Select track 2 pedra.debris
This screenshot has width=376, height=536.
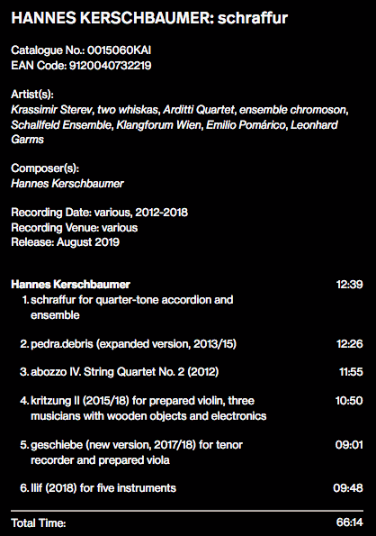tap(129, 343)
